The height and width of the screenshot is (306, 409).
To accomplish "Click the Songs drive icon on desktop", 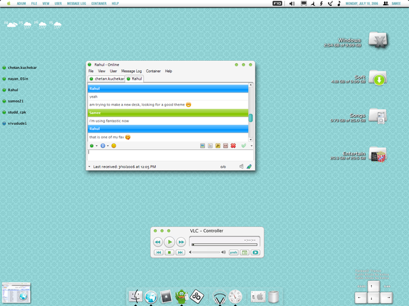I will coord(378,117).
